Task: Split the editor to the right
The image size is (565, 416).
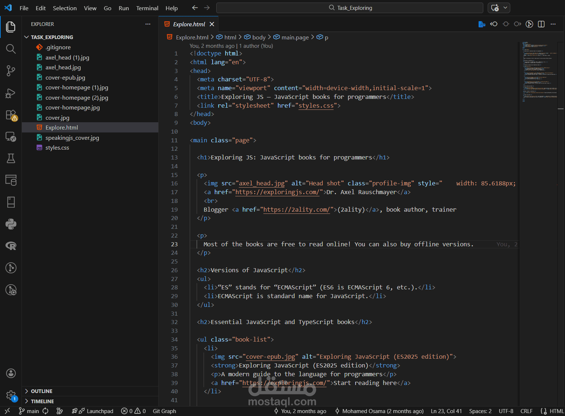Action: (541, 24)
